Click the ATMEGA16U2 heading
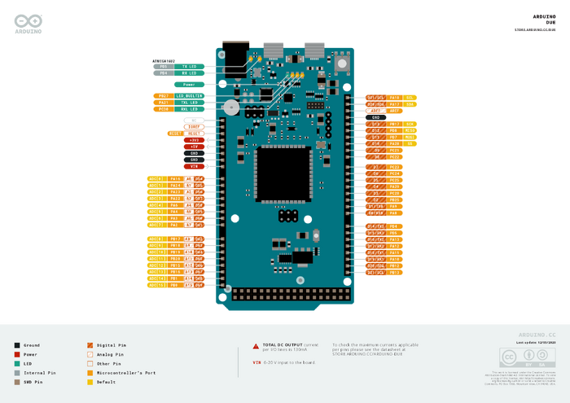 pyautogui.click(x=164, y=61)
